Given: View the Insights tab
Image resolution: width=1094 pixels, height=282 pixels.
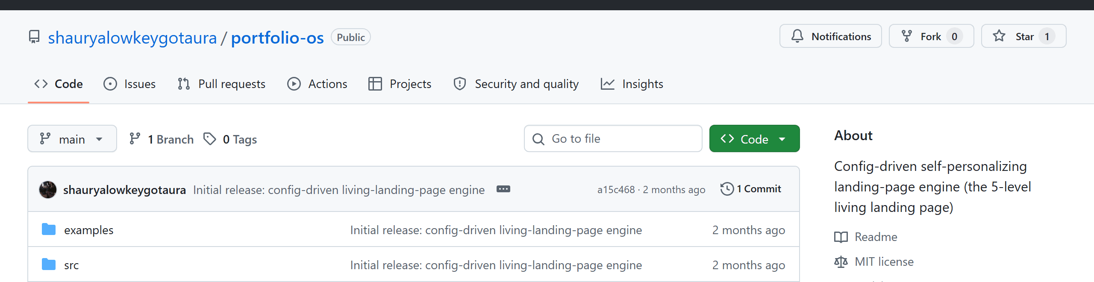Looking at the screenshot, I should pyautogui.click(x=632, y=84).
